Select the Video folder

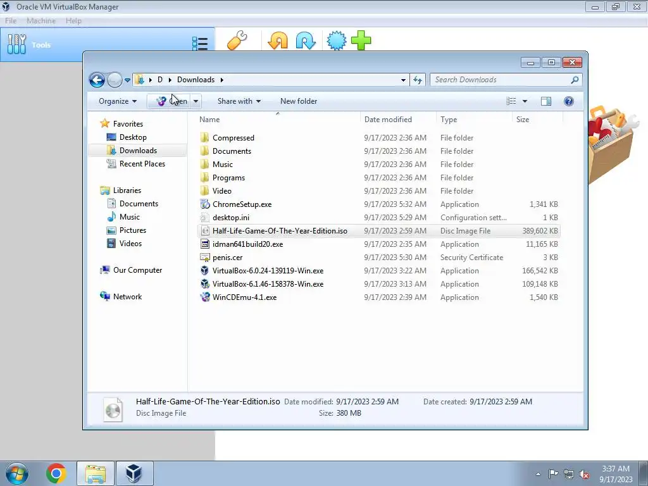click(222, 191)
